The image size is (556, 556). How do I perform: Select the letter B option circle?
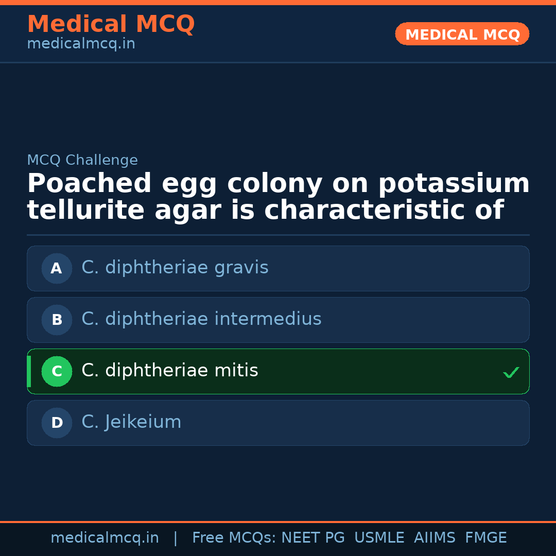tap(57, 320)
